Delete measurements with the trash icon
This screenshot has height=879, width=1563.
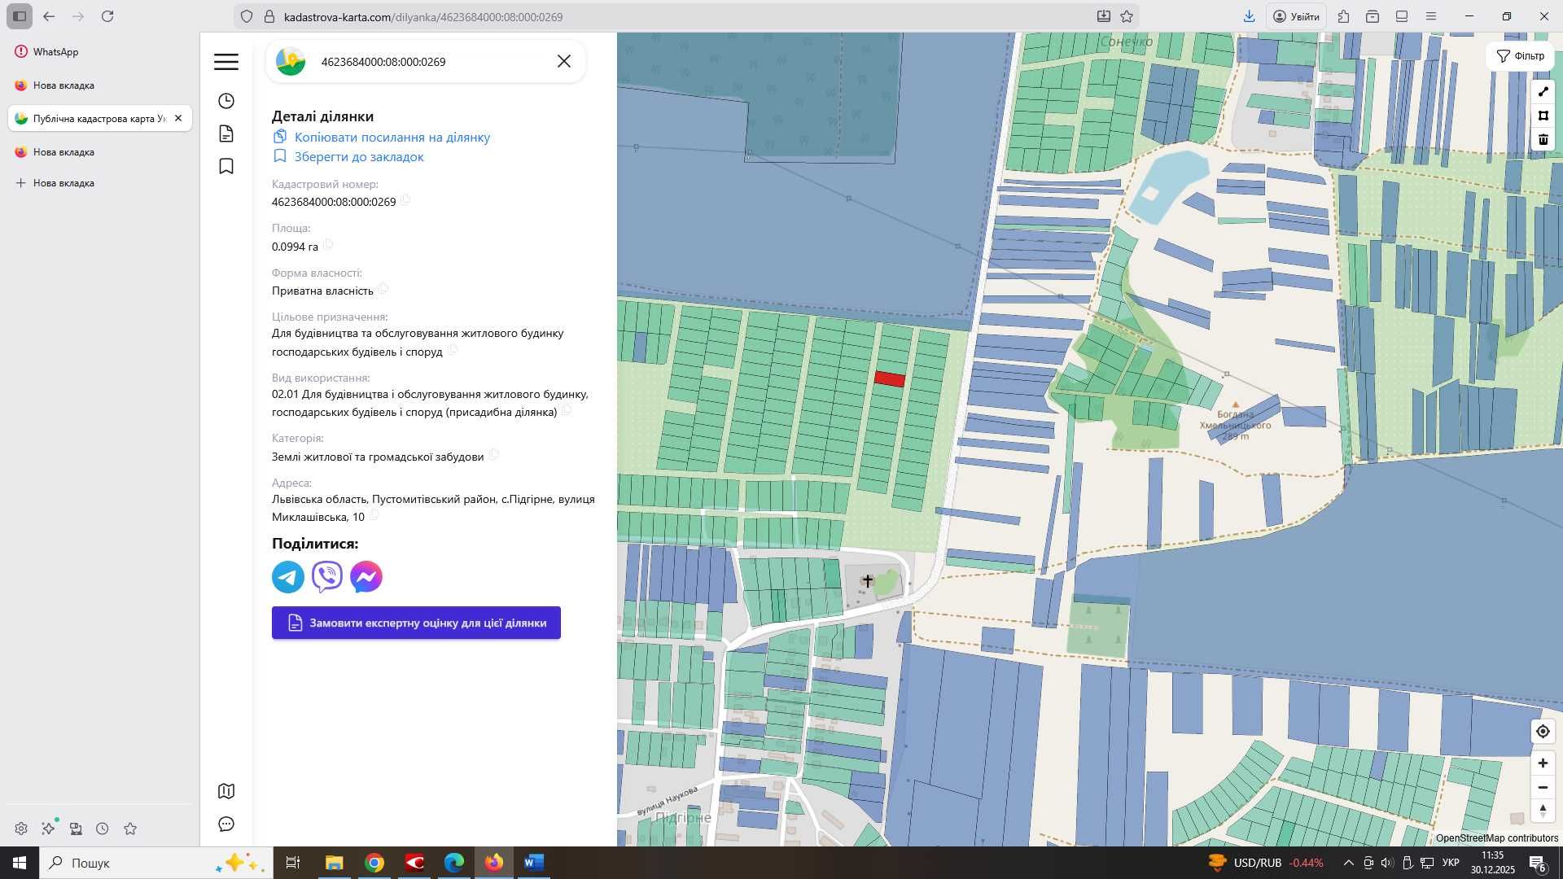(x=1543, y=139)
